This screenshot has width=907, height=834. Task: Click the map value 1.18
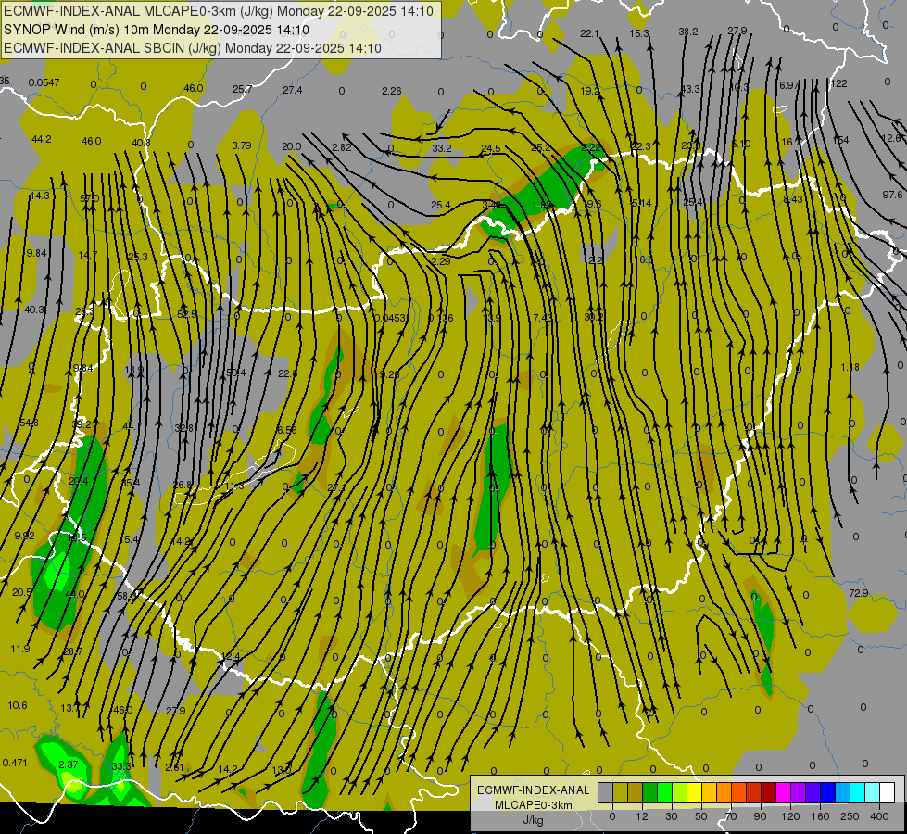(x=850, y=367)
